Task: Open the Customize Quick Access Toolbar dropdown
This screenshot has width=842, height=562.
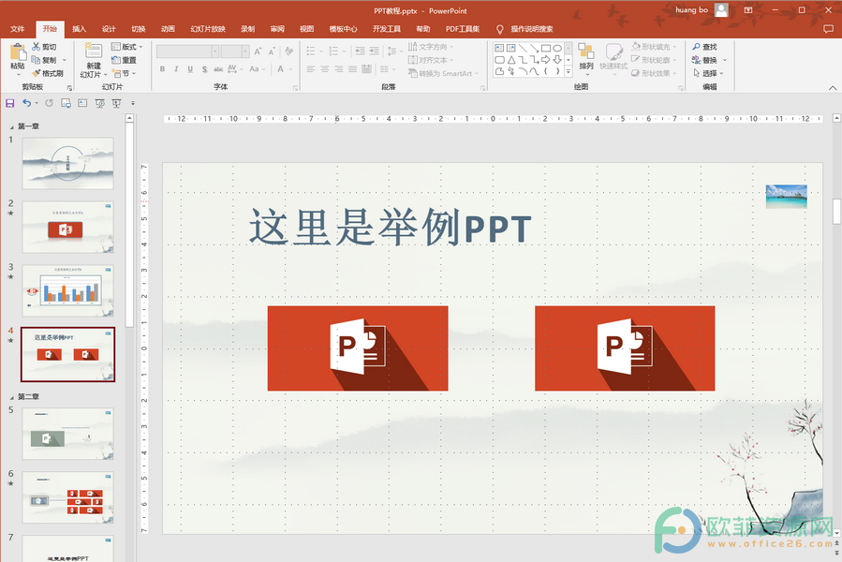Action: coord(133,103)
